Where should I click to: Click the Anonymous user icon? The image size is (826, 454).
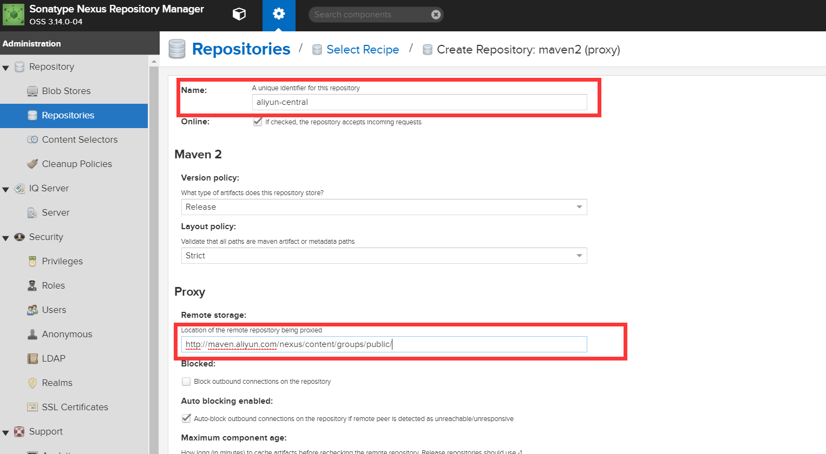coord(32,334)
